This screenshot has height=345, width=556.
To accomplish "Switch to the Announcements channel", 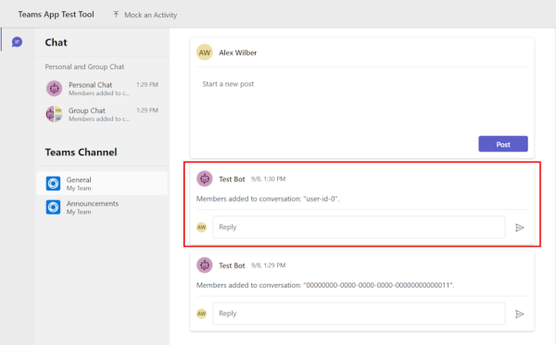I will click(x=102, y=207).
